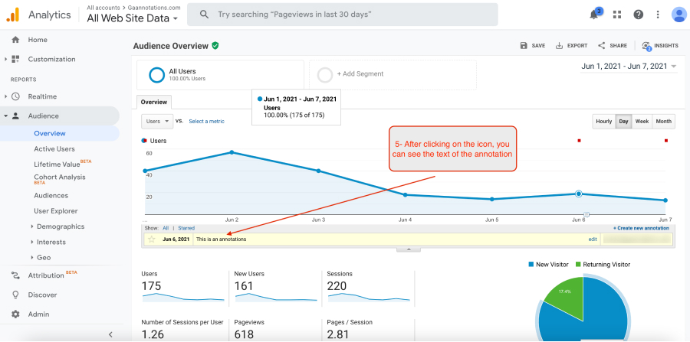690x342 pixels.
Task: Expand the Customization section arrow
Action: tap(5, 59)
